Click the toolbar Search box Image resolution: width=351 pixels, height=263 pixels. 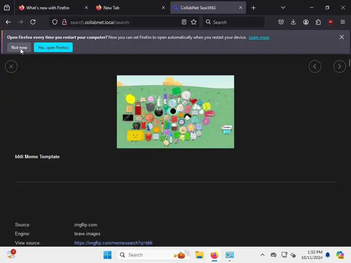pos(234,22)
